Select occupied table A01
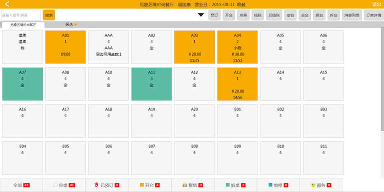384x192 pixels. click(x=65, y=47)
